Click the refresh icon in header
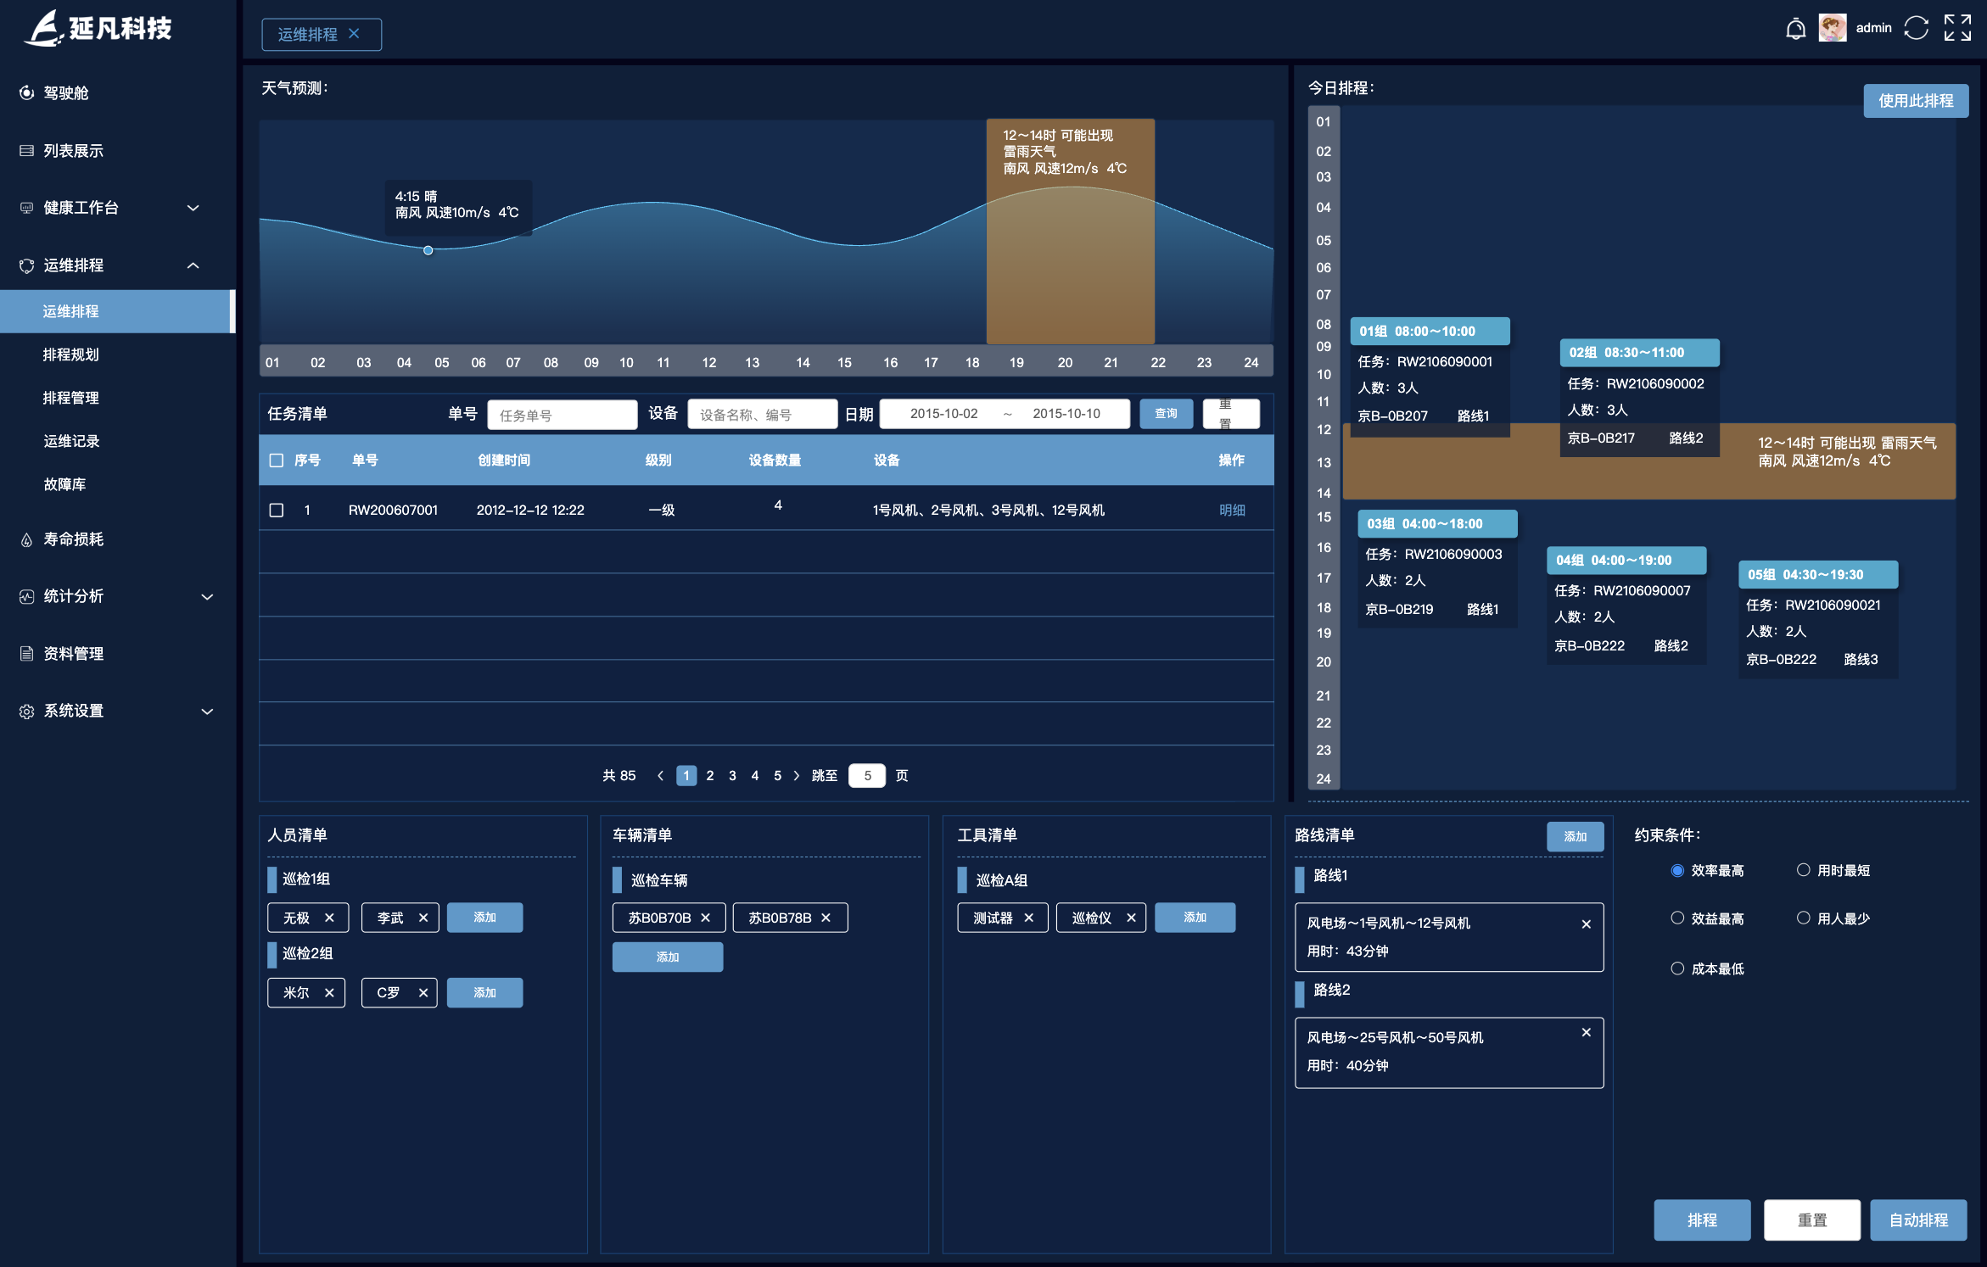This screenshot has width=1987, height=1267. click(1916, 29)
